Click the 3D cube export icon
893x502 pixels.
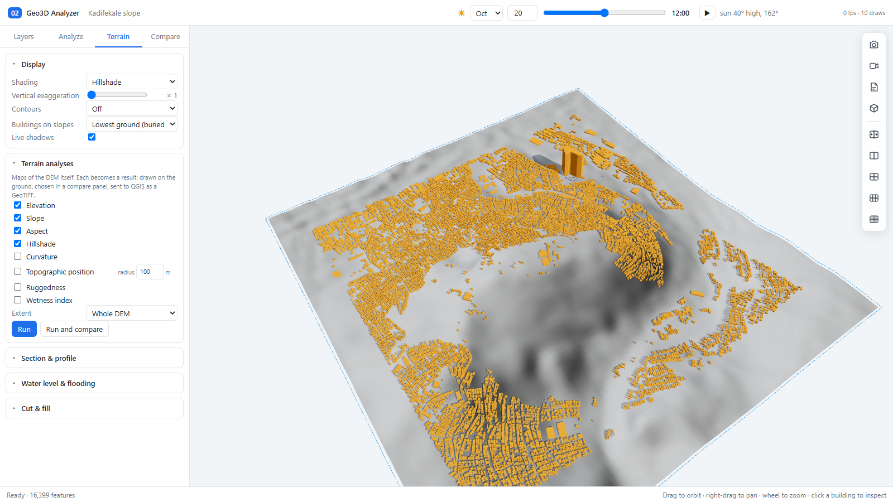pos(874,108)
